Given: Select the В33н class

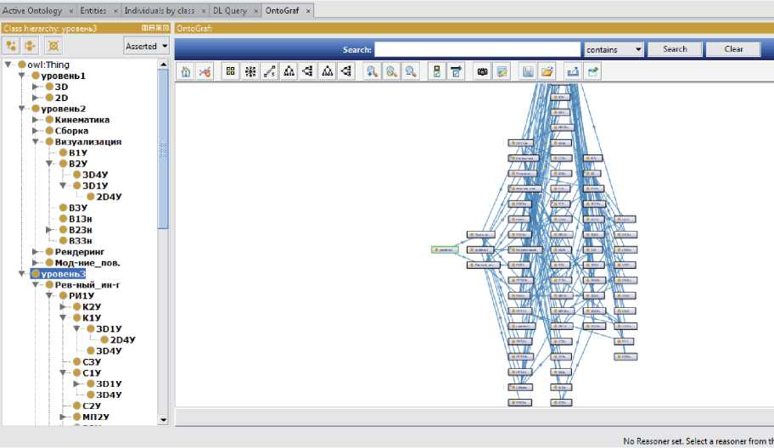Looking at the screenshot, I should click(x=76, y=241).
